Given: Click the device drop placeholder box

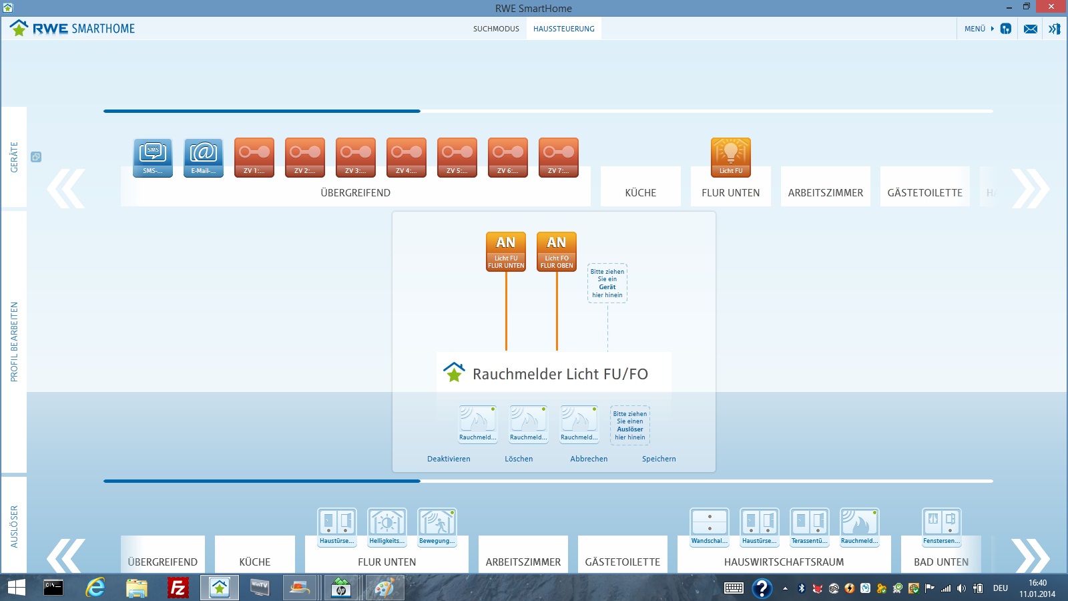Looking at the screenshot, I should tap(607, 283).
